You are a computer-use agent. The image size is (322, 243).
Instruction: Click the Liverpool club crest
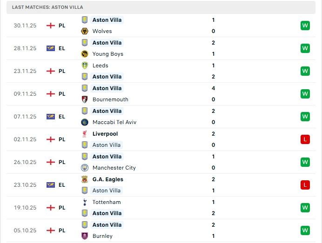(x=85, y=134)
